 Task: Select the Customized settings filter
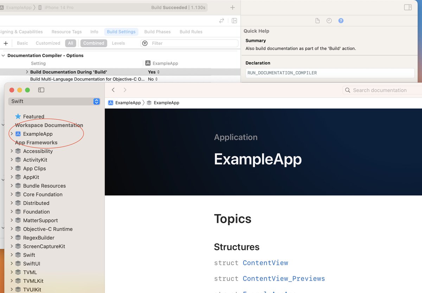(48, 43)
